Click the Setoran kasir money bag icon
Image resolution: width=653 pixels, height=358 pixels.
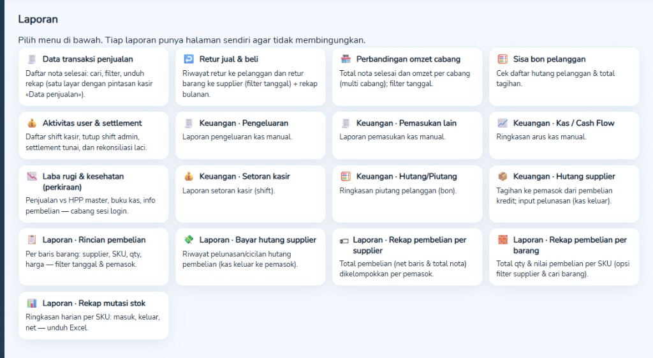click(x=189, y=177)
